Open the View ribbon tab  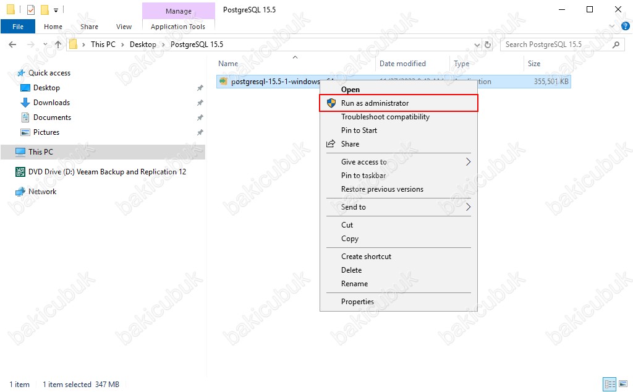point(124,27)
